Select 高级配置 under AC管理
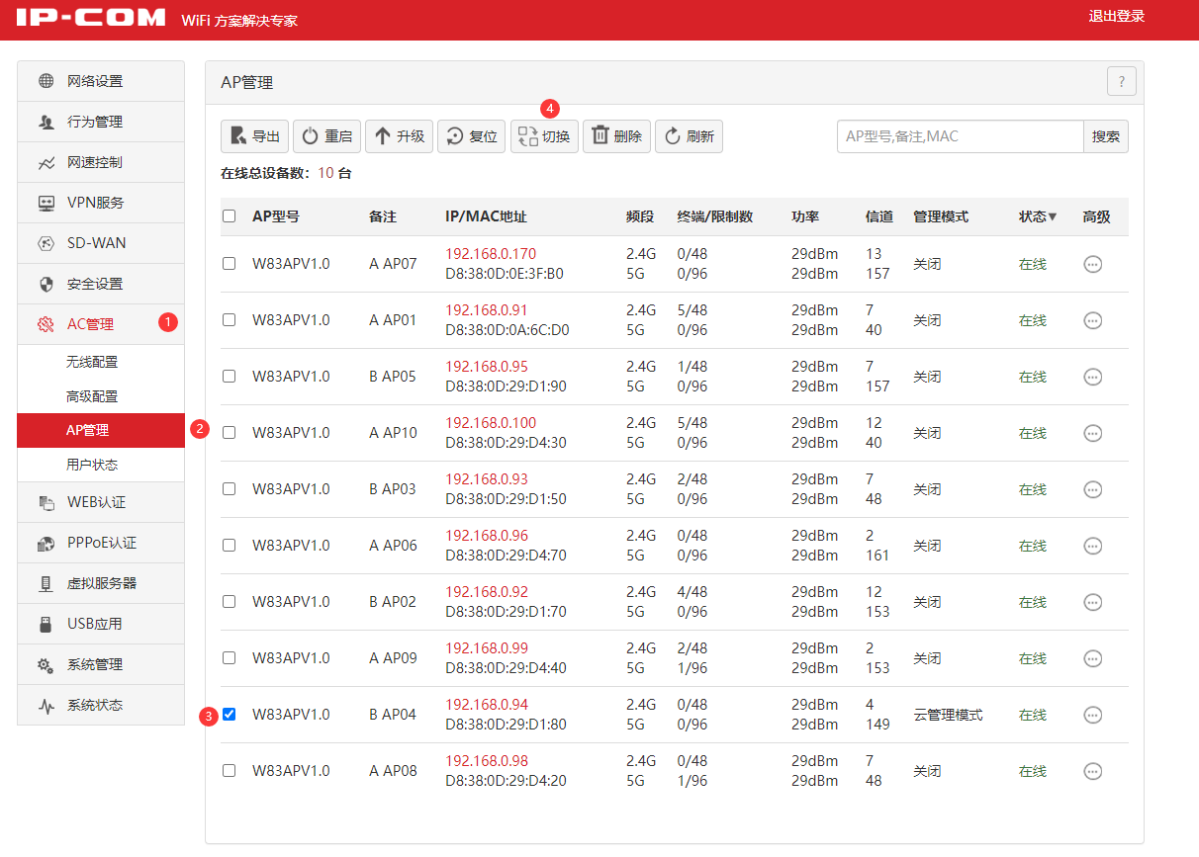1199x857 pixels. [x=101, y=396]
